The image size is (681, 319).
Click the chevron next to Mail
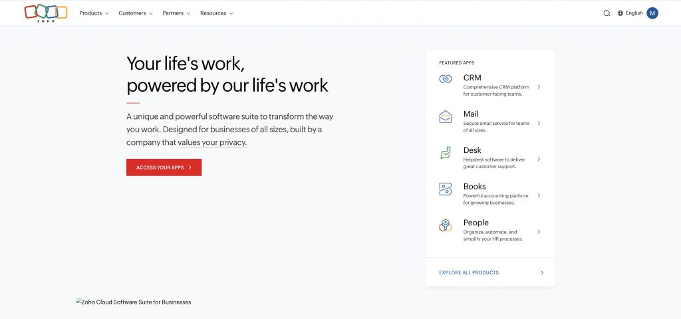click(539, 123)
